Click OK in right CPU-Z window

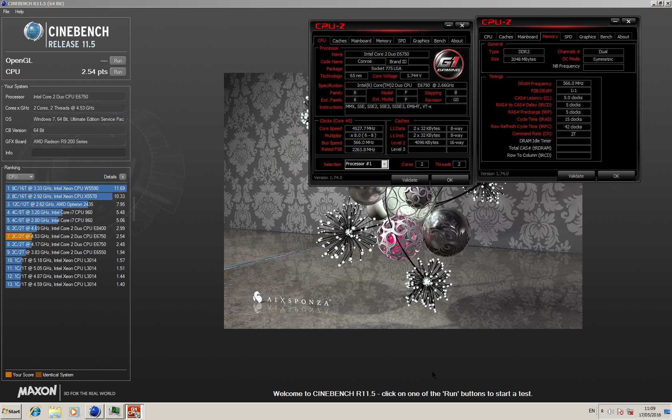pyautogui.click(x=616, y=176)
